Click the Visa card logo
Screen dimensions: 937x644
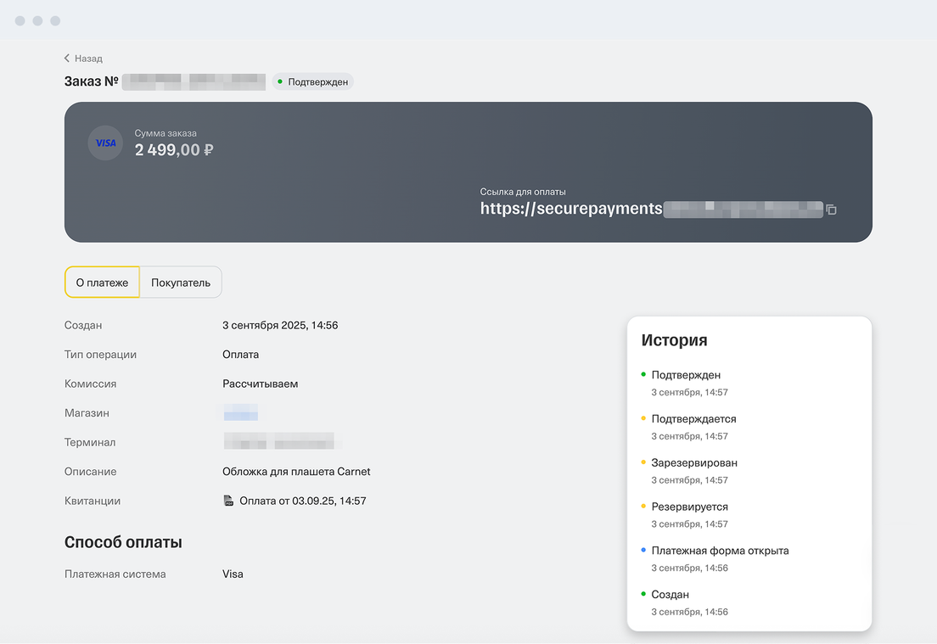tap(106, 143)
